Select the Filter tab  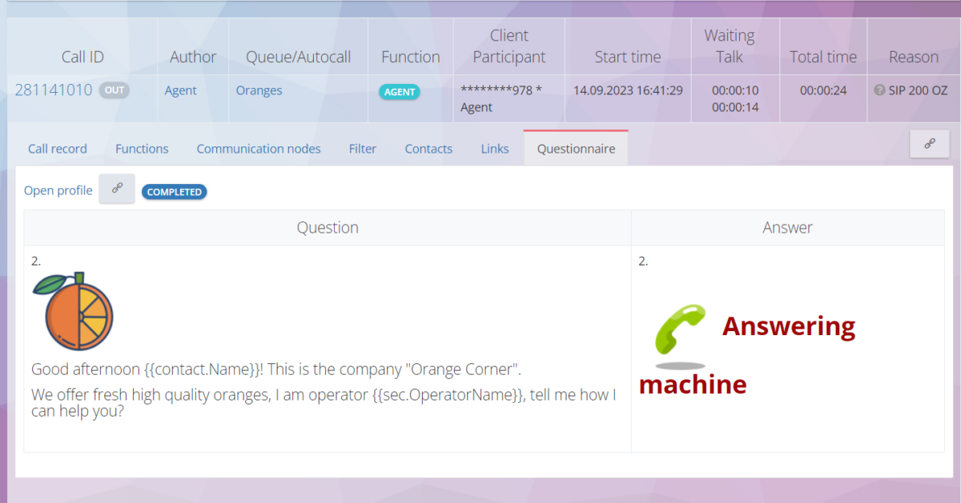363,149
